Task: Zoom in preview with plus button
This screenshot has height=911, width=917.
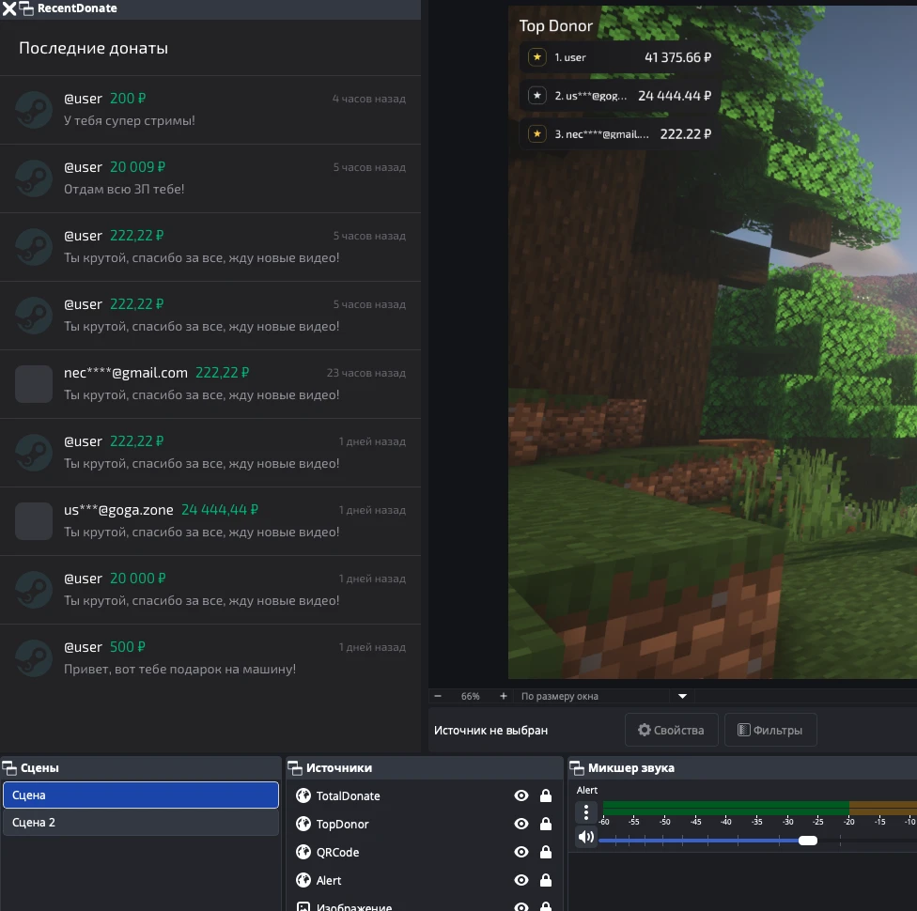Action: tap(504, 696)
